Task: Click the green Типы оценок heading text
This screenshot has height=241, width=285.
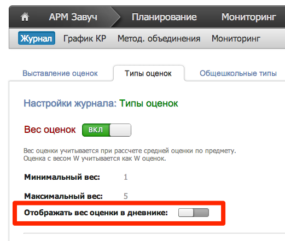Action: pyautogui.click(x=149, y=103)
